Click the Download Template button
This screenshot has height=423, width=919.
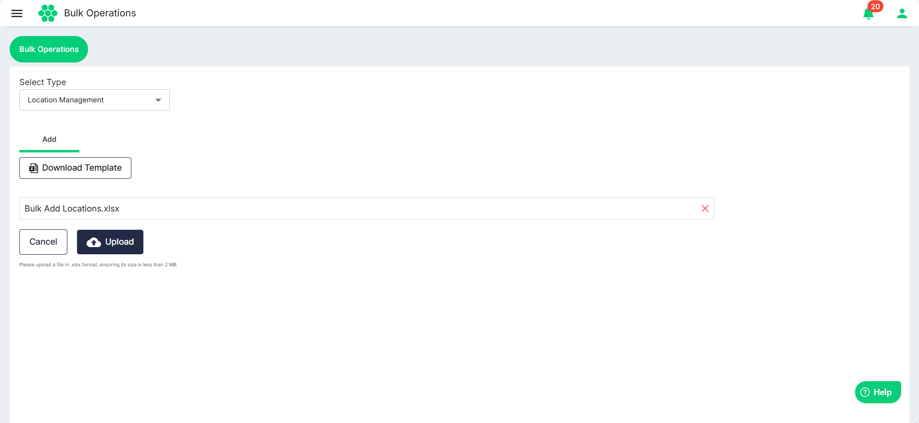point(75,168)
